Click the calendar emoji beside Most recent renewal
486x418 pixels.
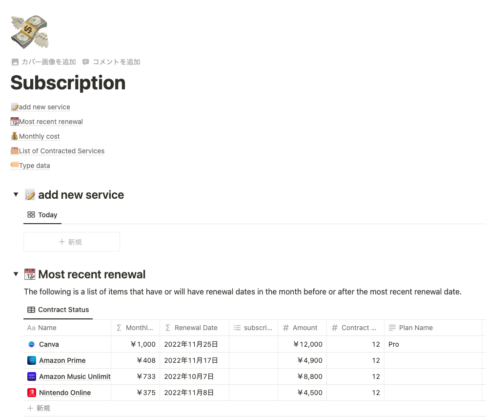(x=31, y=274)
